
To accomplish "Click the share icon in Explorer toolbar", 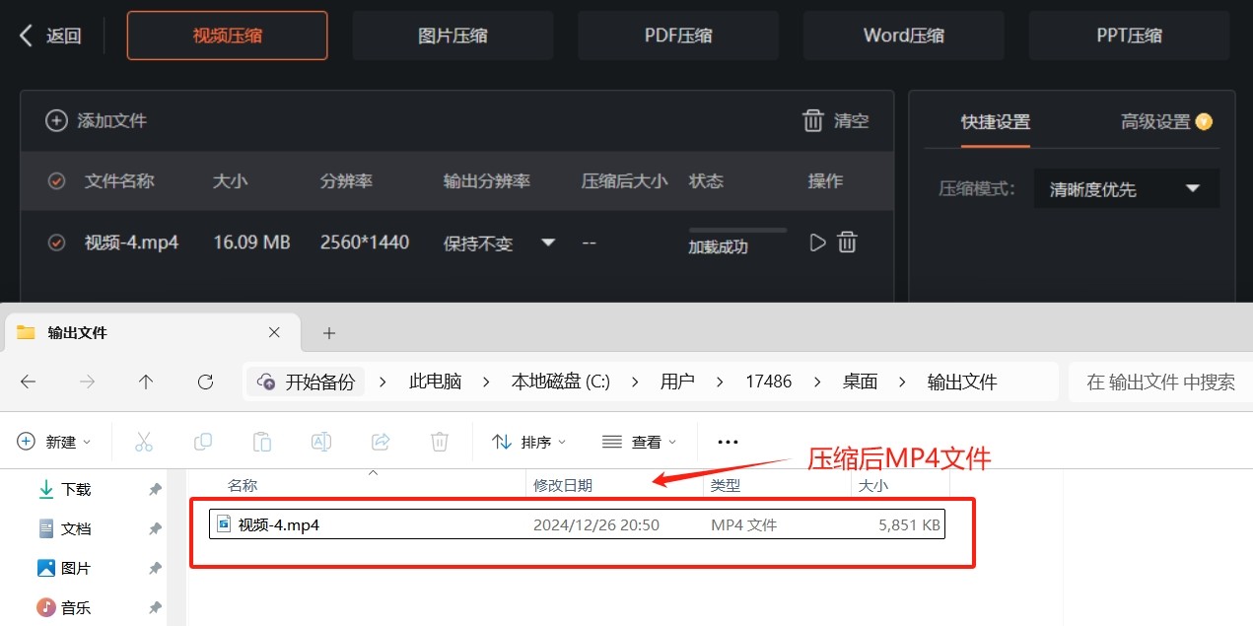I will point(381,442).
